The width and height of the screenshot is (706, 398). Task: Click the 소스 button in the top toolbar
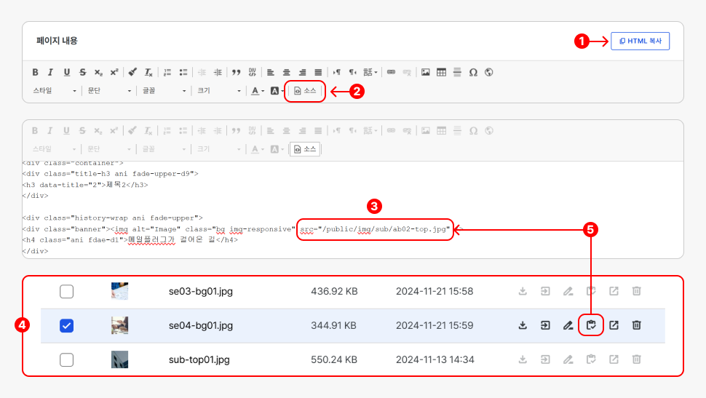(305, 91)
